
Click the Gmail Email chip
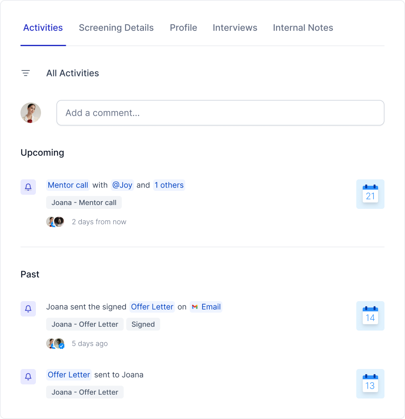[x=206, y=307]
